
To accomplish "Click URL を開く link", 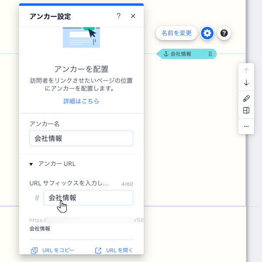I will point(119,250).
